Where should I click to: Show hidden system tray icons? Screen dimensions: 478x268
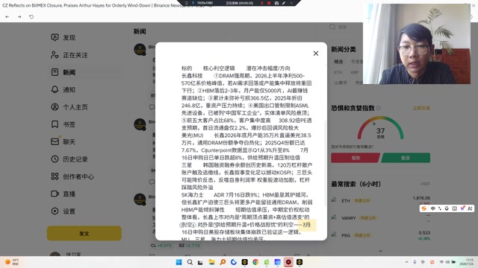(x=406, y=262)
